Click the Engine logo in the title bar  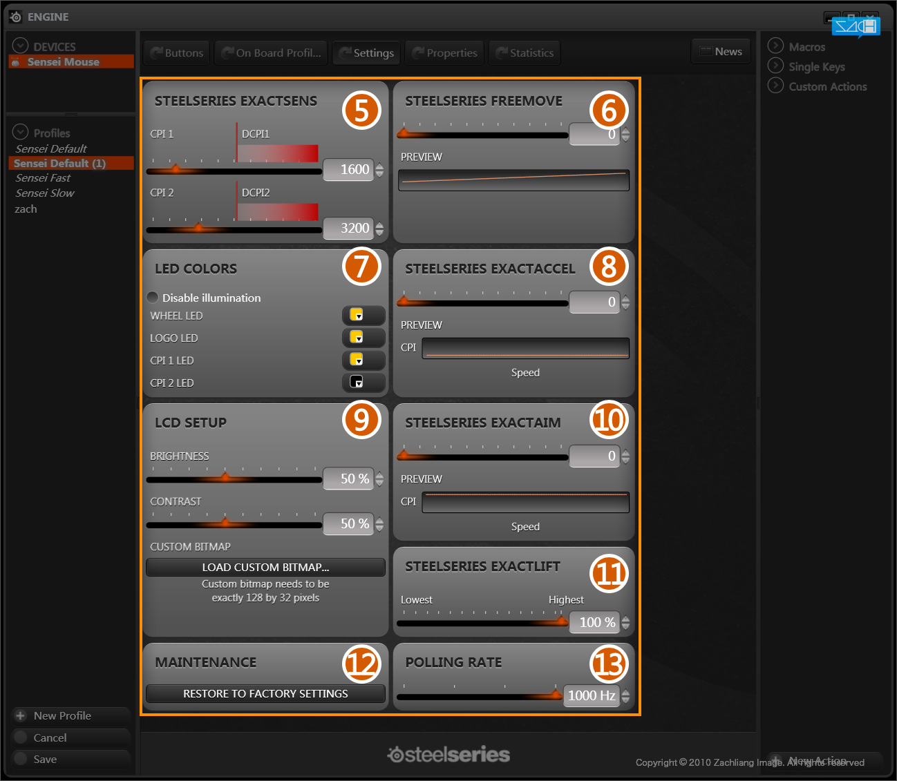[15, 17]
